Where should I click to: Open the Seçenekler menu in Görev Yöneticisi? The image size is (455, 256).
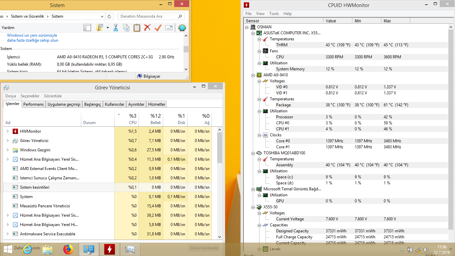pyautogui.click(x=30, y=96)
